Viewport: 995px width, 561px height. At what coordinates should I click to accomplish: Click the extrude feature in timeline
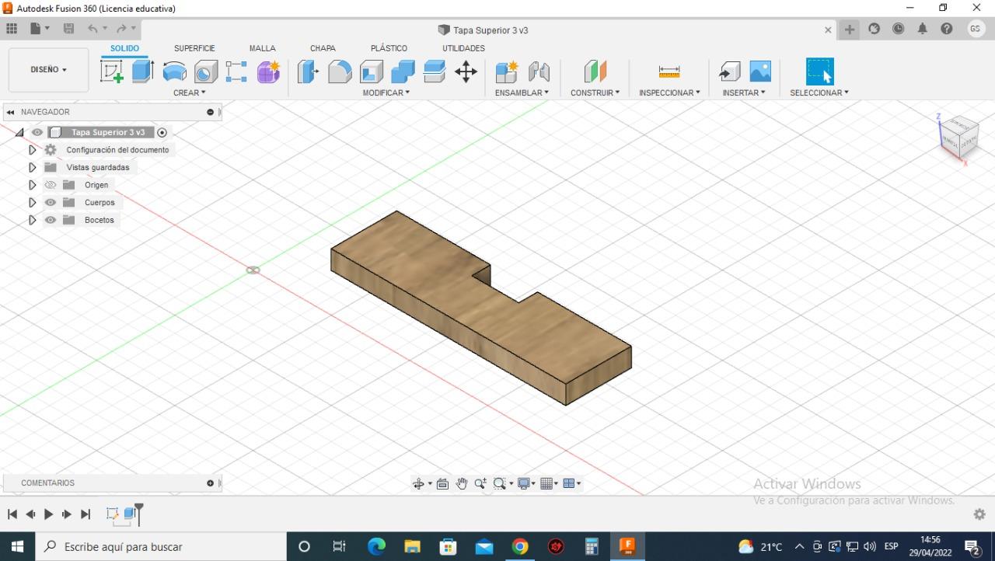130,514
